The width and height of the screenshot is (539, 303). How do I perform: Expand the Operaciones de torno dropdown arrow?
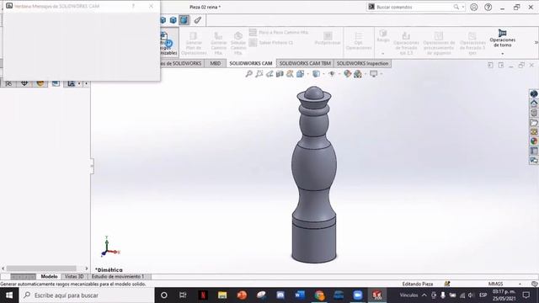pyautogui.click(x=502, y=54)
